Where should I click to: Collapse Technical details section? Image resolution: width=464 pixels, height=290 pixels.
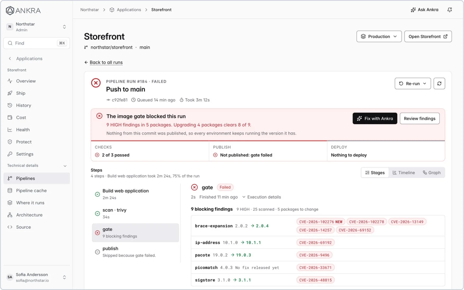(37, 166)
